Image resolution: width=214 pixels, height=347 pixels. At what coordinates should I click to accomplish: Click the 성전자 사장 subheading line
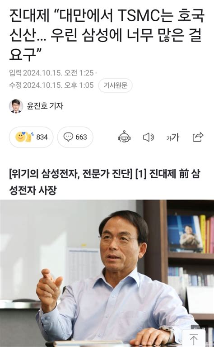tap(33, 190)
